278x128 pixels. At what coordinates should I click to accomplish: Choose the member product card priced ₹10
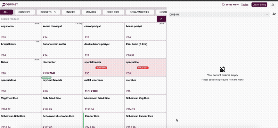[x=145, y=85]
